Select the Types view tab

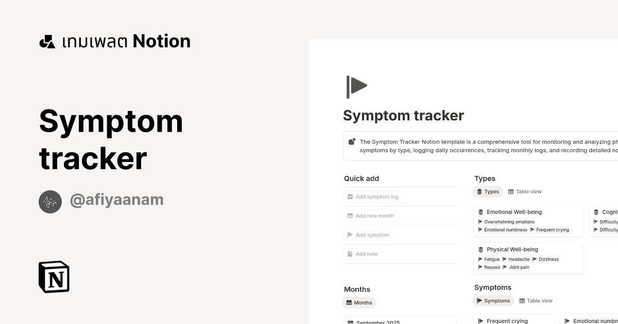click(x=488, y=191)
